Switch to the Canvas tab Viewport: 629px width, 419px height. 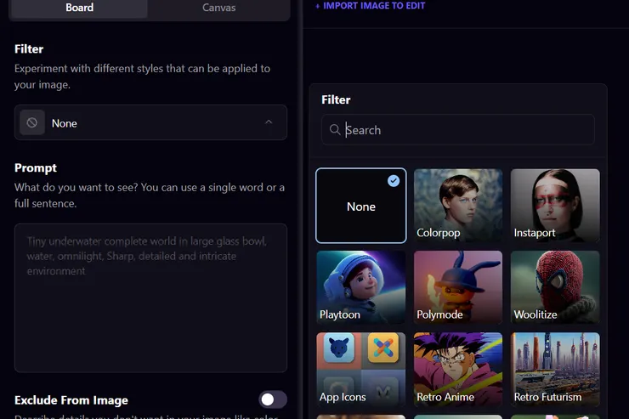[218, 8]
